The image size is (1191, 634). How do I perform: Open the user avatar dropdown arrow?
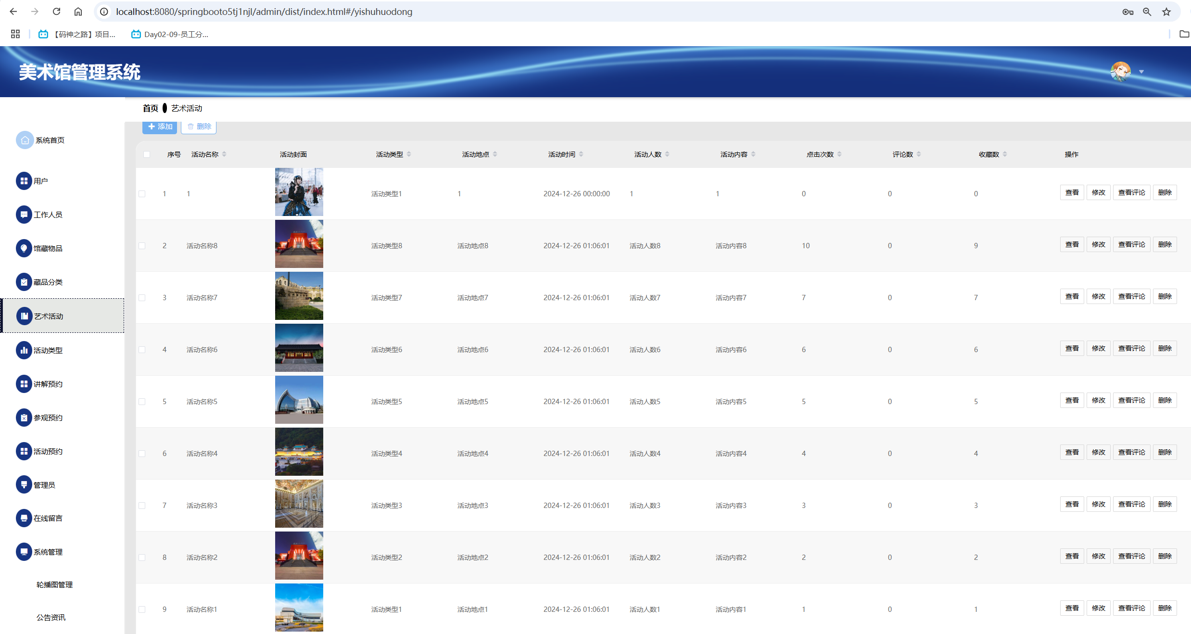point(1141,72)
